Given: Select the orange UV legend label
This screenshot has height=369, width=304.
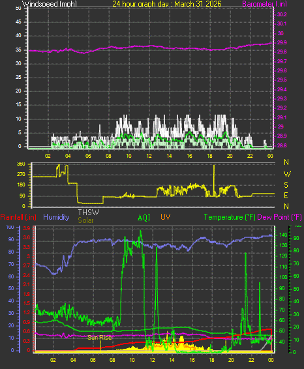Looking at the screenshot, I should click(x=165, y=217).
